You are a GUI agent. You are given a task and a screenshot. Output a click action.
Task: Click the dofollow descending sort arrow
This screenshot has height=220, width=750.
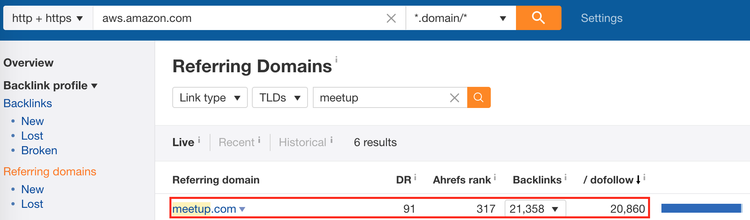[638, 180]
